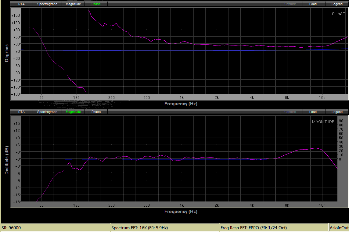Open Spectrograph tab in the lower panel

point(47,112)
